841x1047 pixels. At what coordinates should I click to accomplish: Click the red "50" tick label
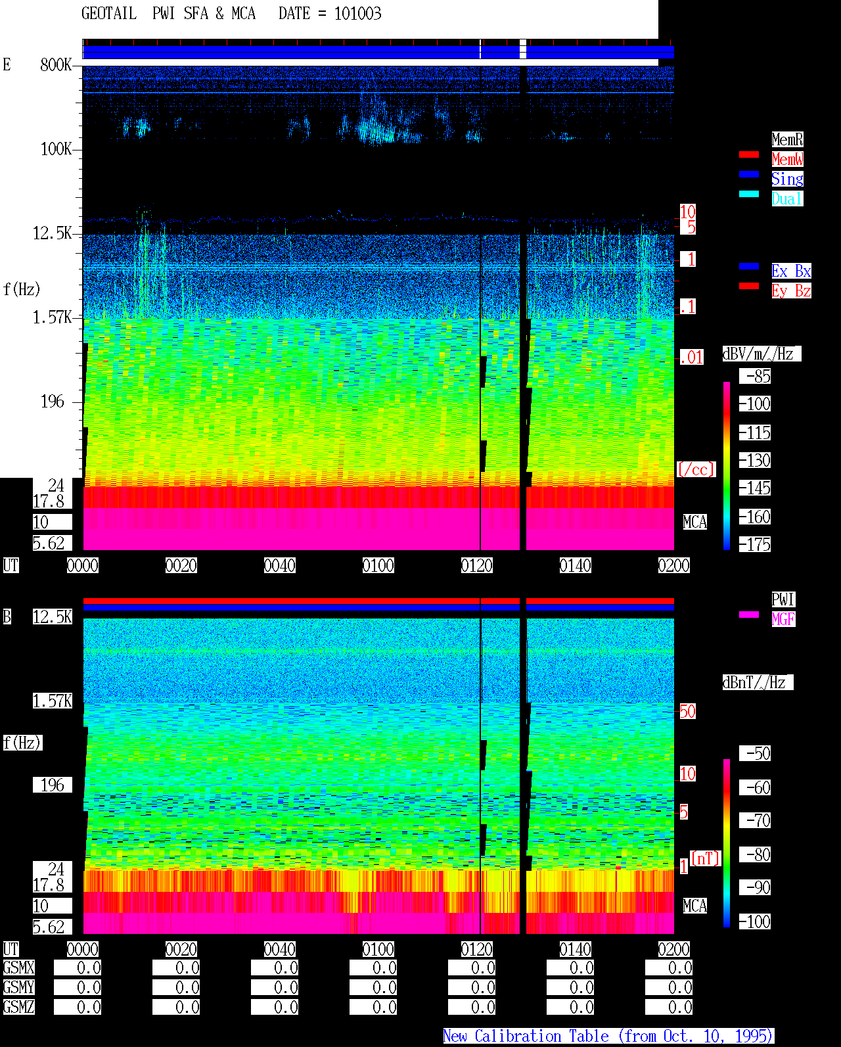pyautogui.click(x=687, y=711)
